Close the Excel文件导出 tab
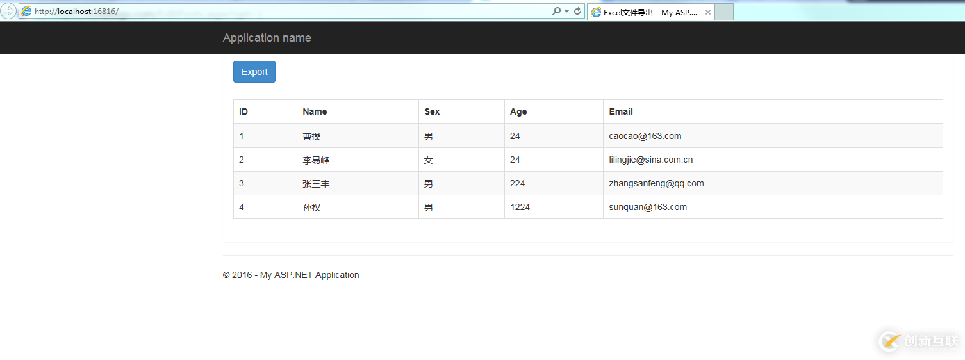Screen dimensions: 965x360 pyautogui.click(x=708, y=12)
